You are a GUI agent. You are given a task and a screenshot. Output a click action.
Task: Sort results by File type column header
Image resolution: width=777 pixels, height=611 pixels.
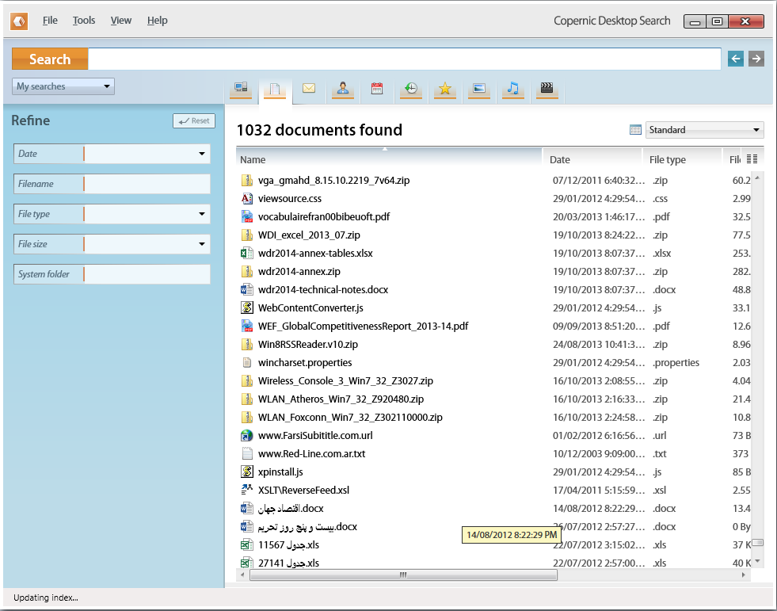click(x=683, y=160)
